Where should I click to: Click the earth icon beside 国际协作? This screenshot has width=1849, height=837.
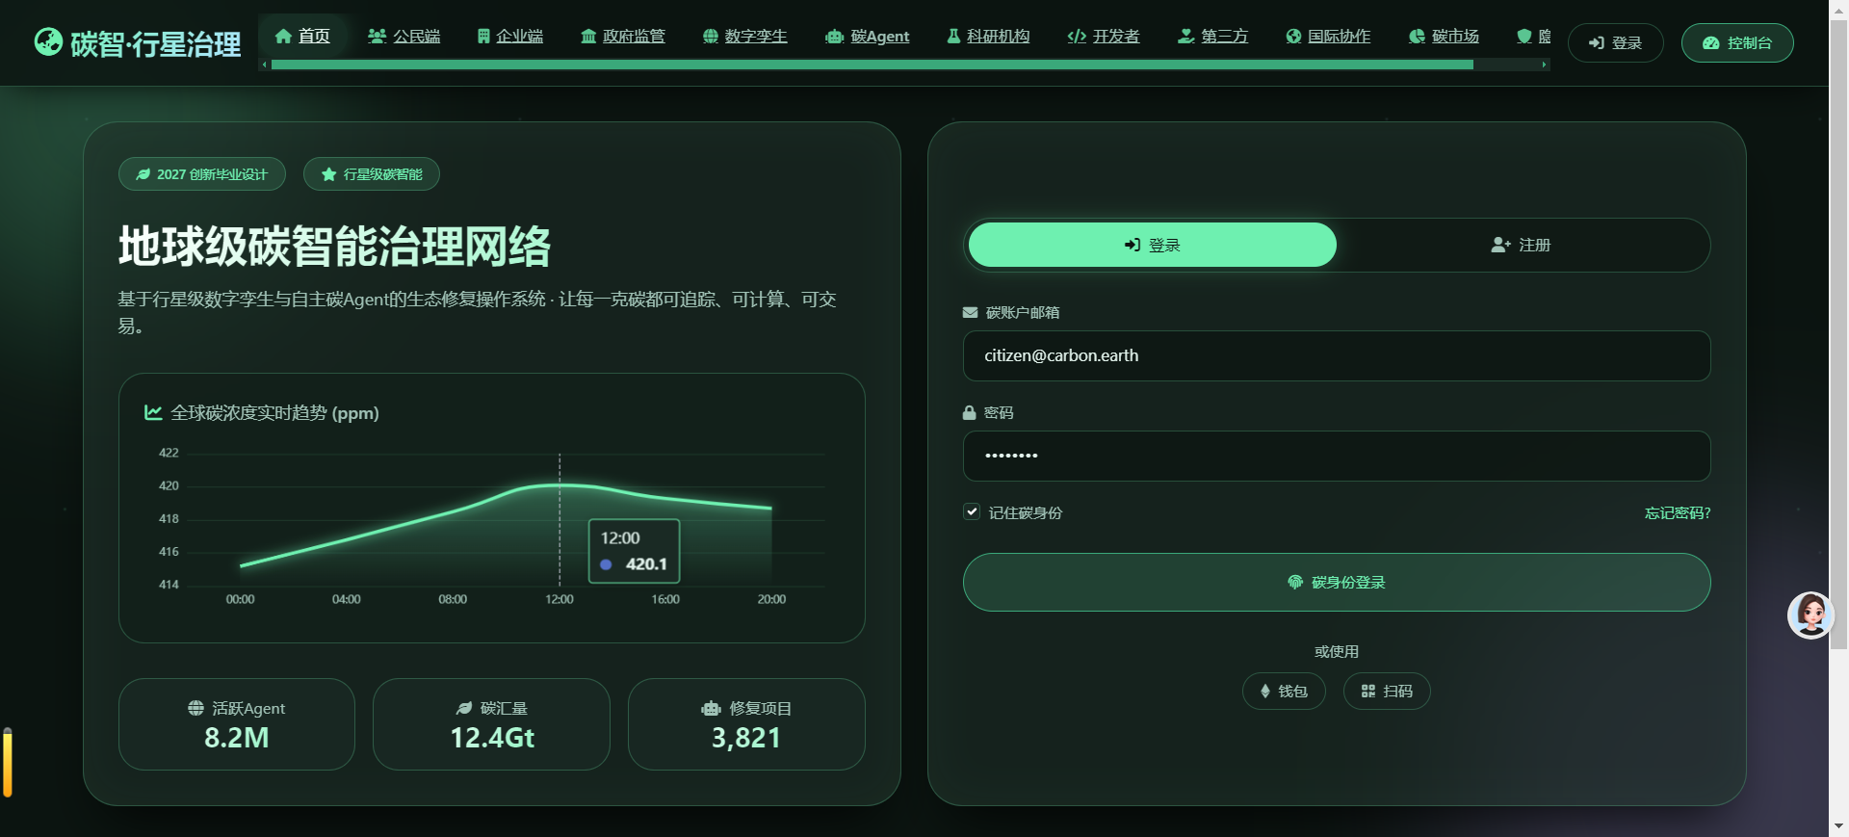pyautogui.click(x=1293, y=37)
